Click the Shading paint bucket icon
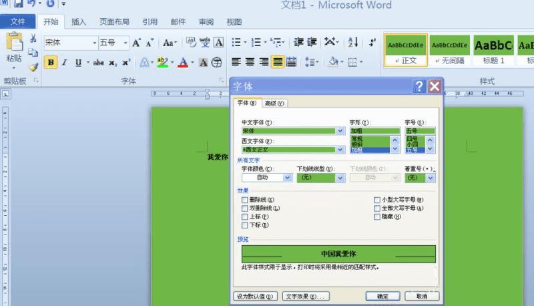This screenshot has height=306, width=534. point(332,62)
